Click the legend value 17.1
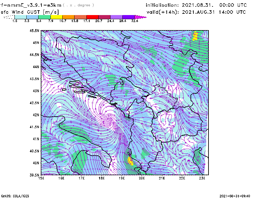The height and width of the screenshot is (198, 257). (x=87, y=21)
